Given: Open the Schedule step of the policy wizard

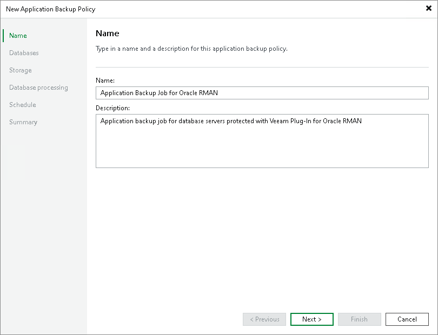Looking at the screenshot, I should [x=22, y=104].
